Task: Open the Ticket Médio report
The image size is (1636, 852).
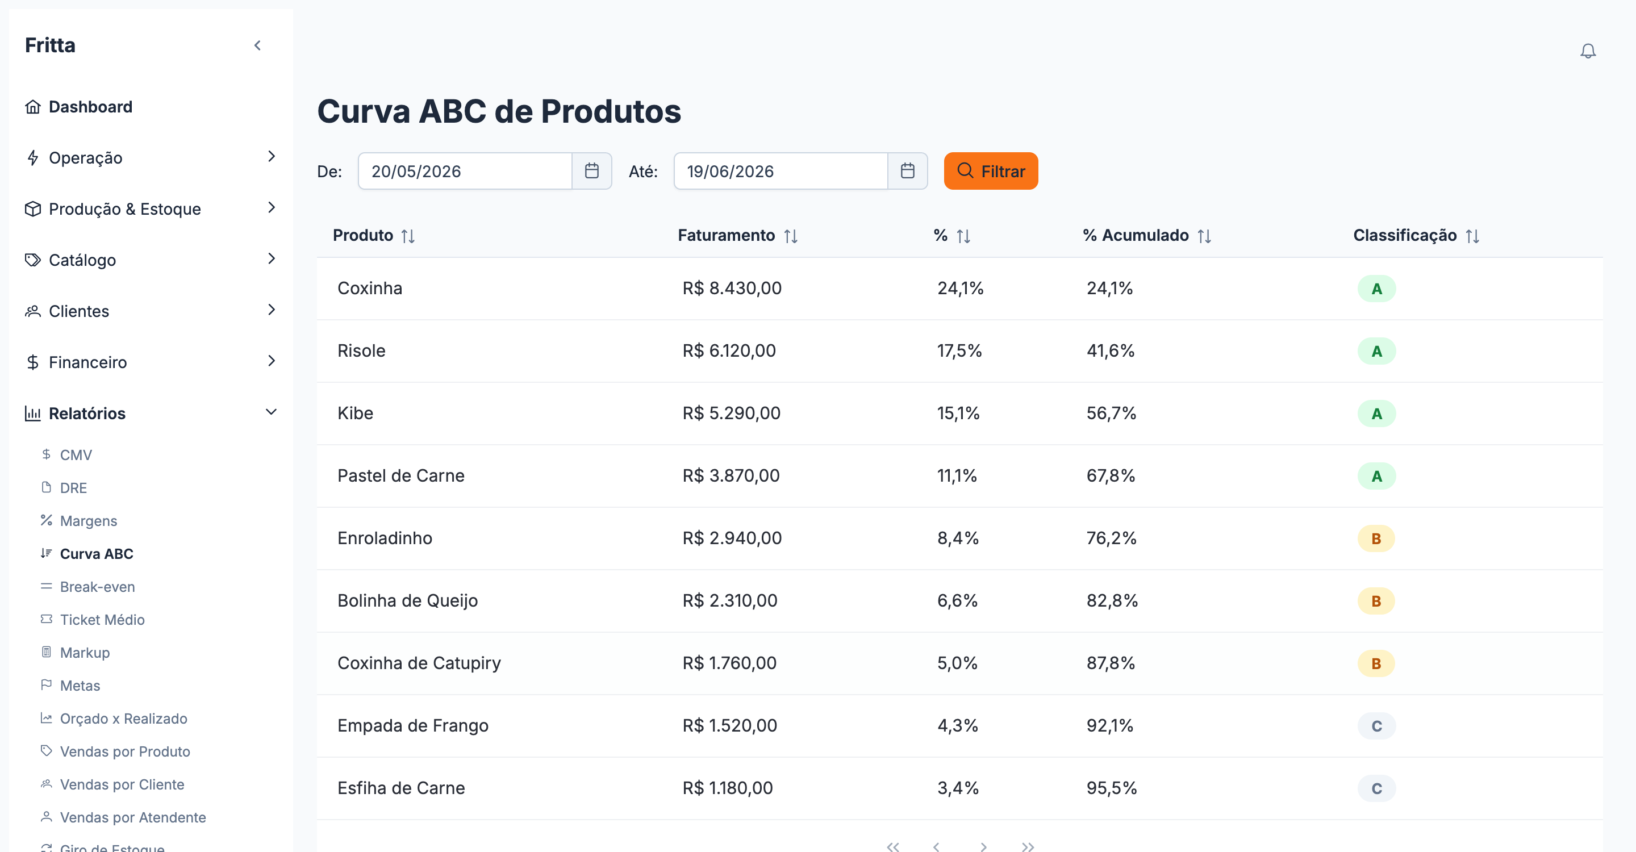Action: (102, 620)
